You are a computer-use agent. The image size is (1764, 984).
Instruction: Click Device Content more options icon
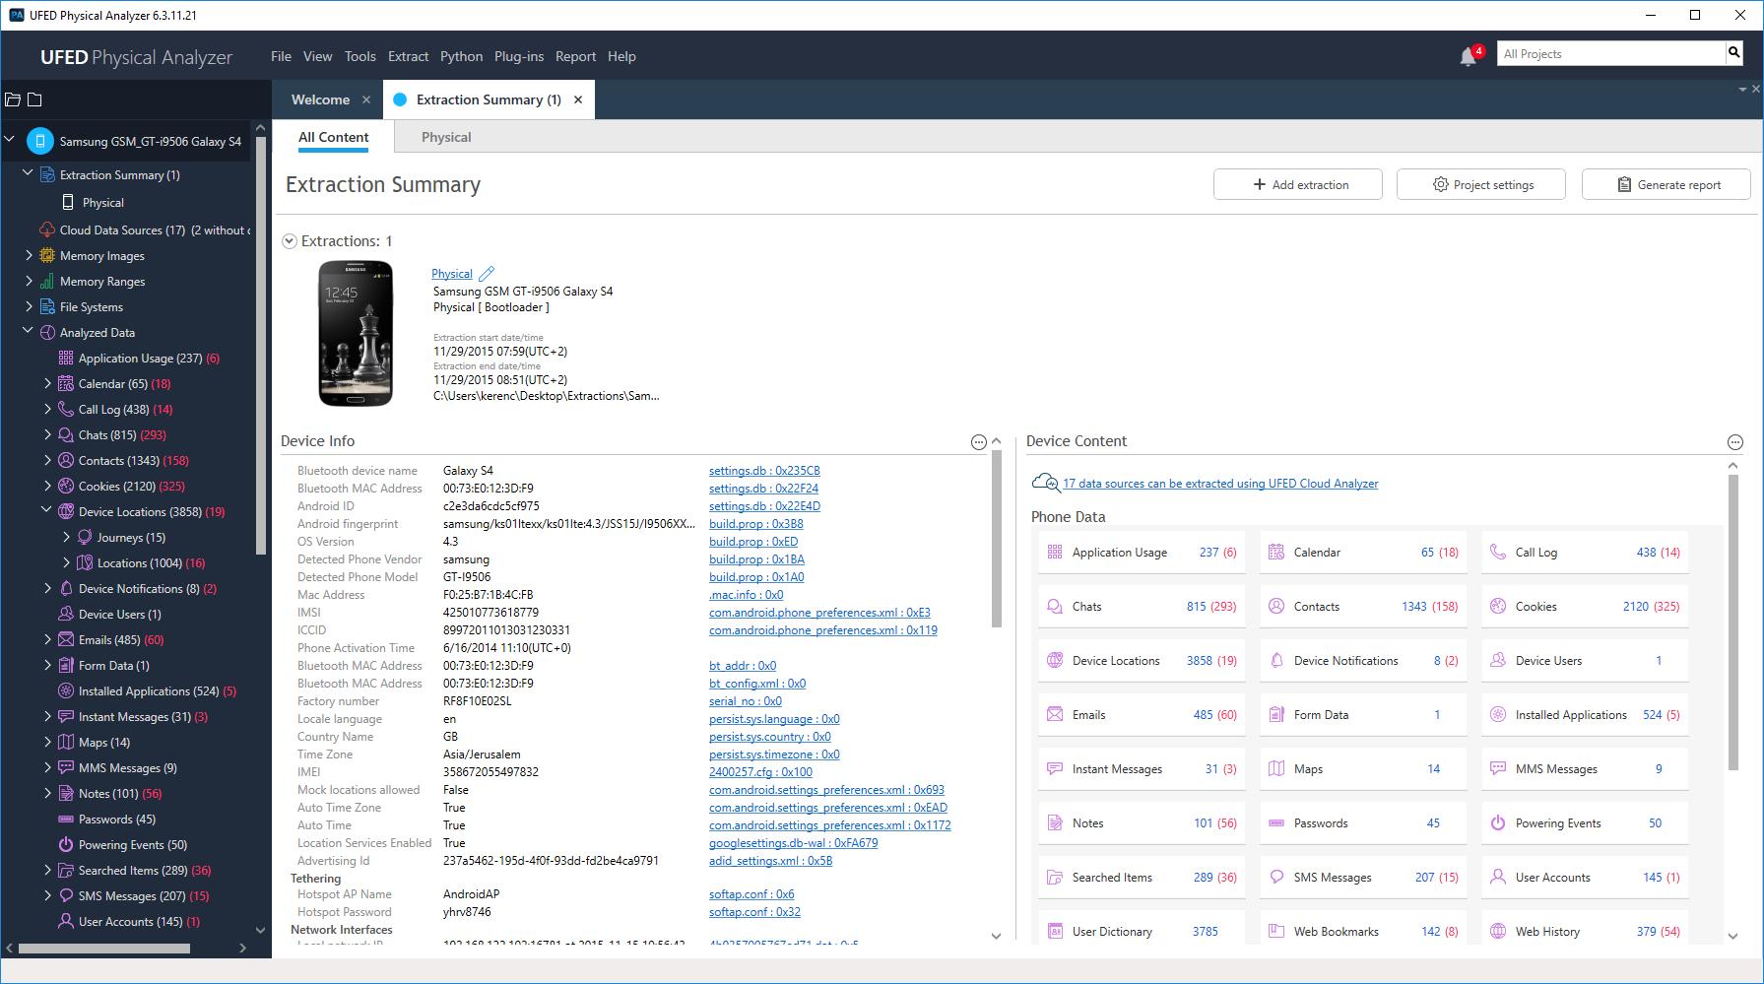click(1734, 442)
